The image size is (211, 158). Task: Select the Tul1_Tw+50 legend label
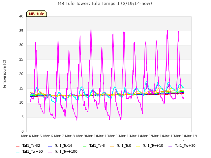33,151
